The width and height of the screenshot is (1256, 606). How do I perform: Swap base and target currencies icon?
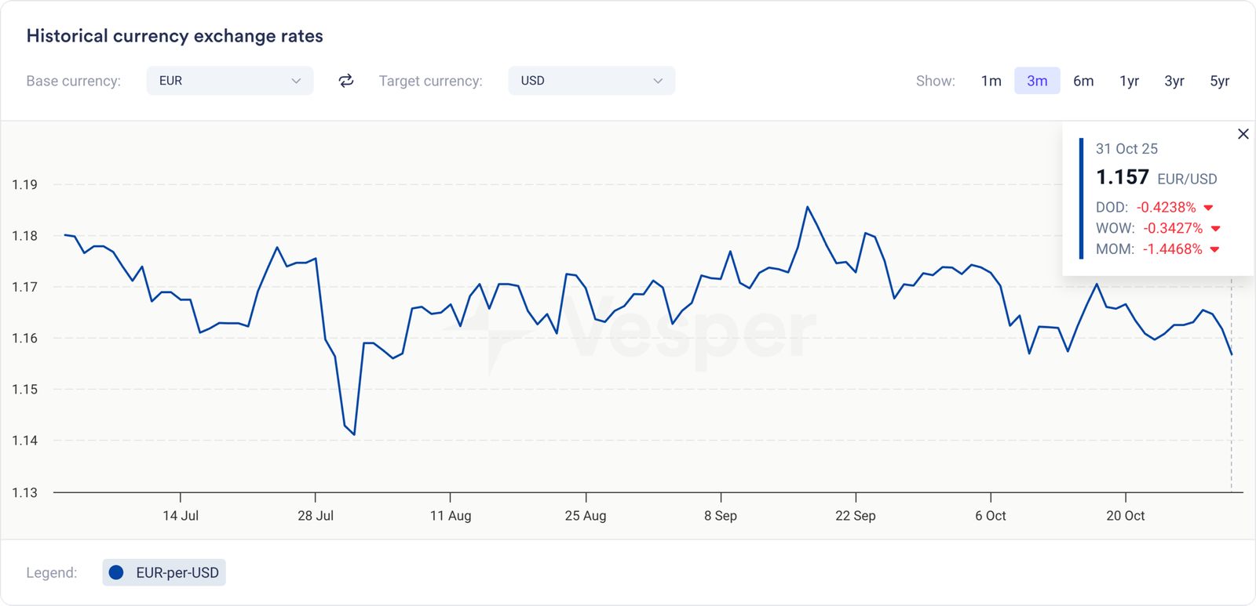coord(346,81)
